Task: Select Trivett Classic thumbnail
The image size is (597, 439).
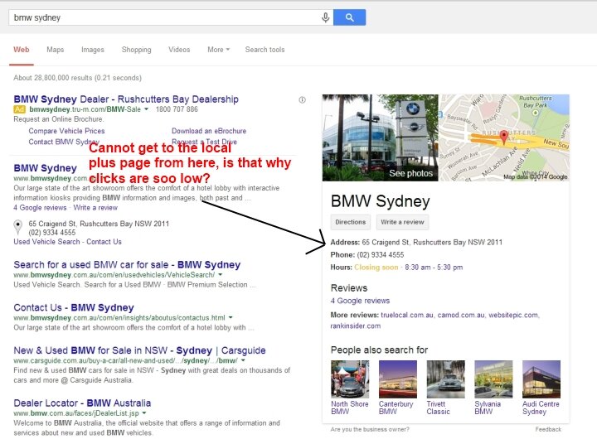Action: point(445,379)
